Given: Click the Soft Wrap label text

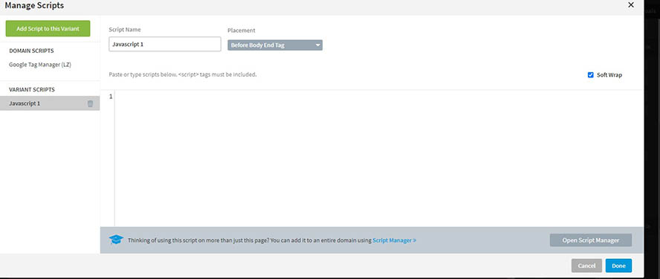Looking at the screenshot, I should click(609, 75).
